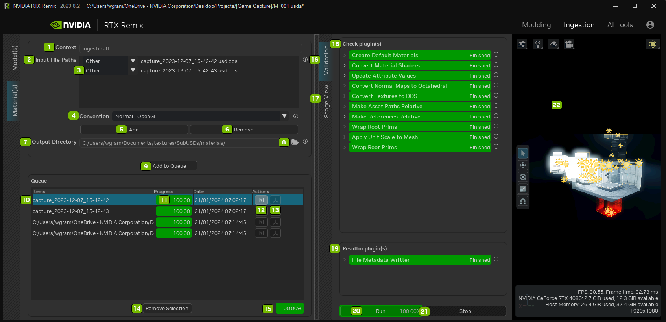Focus the Output Directory path field
This screenshot has height=322, width=666.
(x=179, y=143)
